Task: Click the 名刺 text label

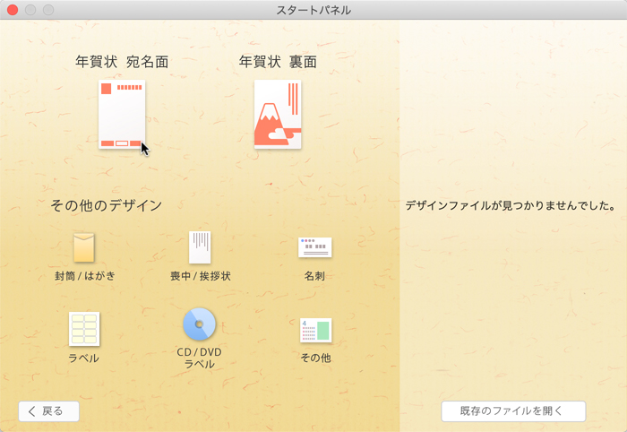Action: (314, 276)
